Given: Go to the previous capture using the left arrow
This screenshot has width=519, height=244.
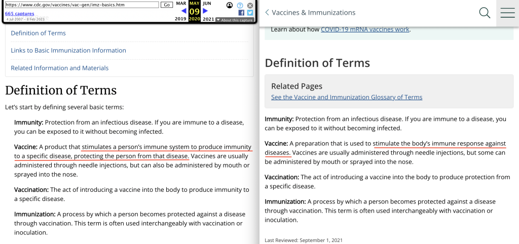Looking at the screenshot, I should click(183, 11).
